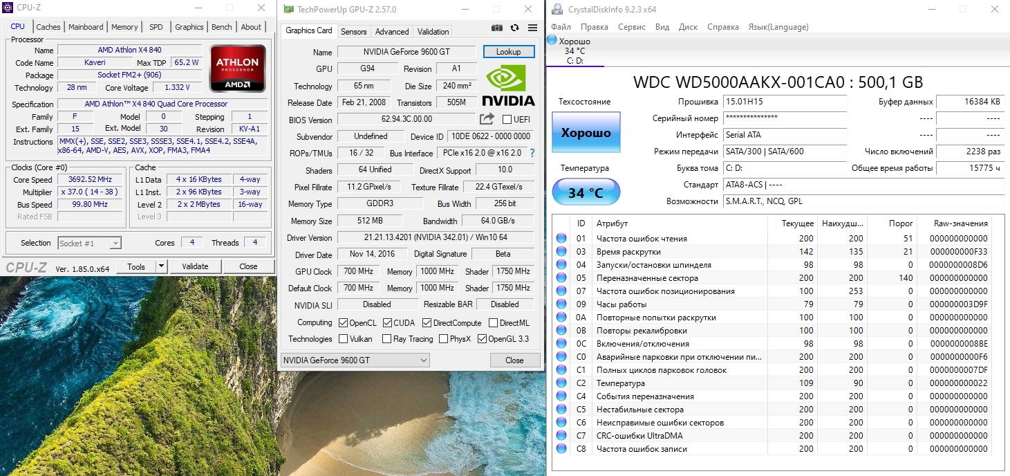Open the Справка menu
The image size is (1010, 476).
723,27
